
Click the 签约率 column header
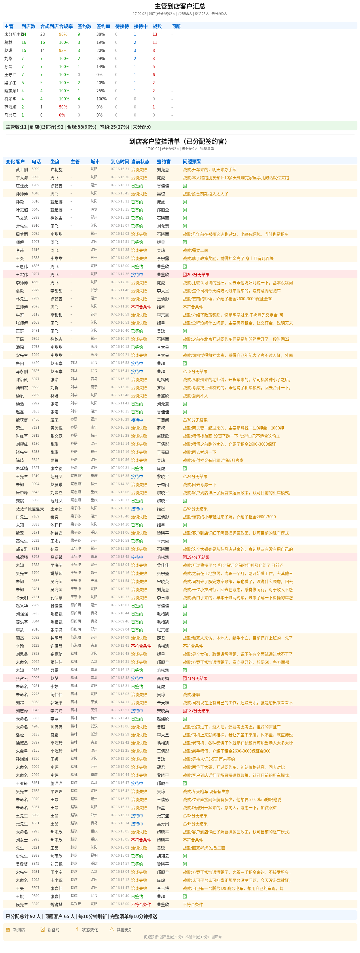103,26
